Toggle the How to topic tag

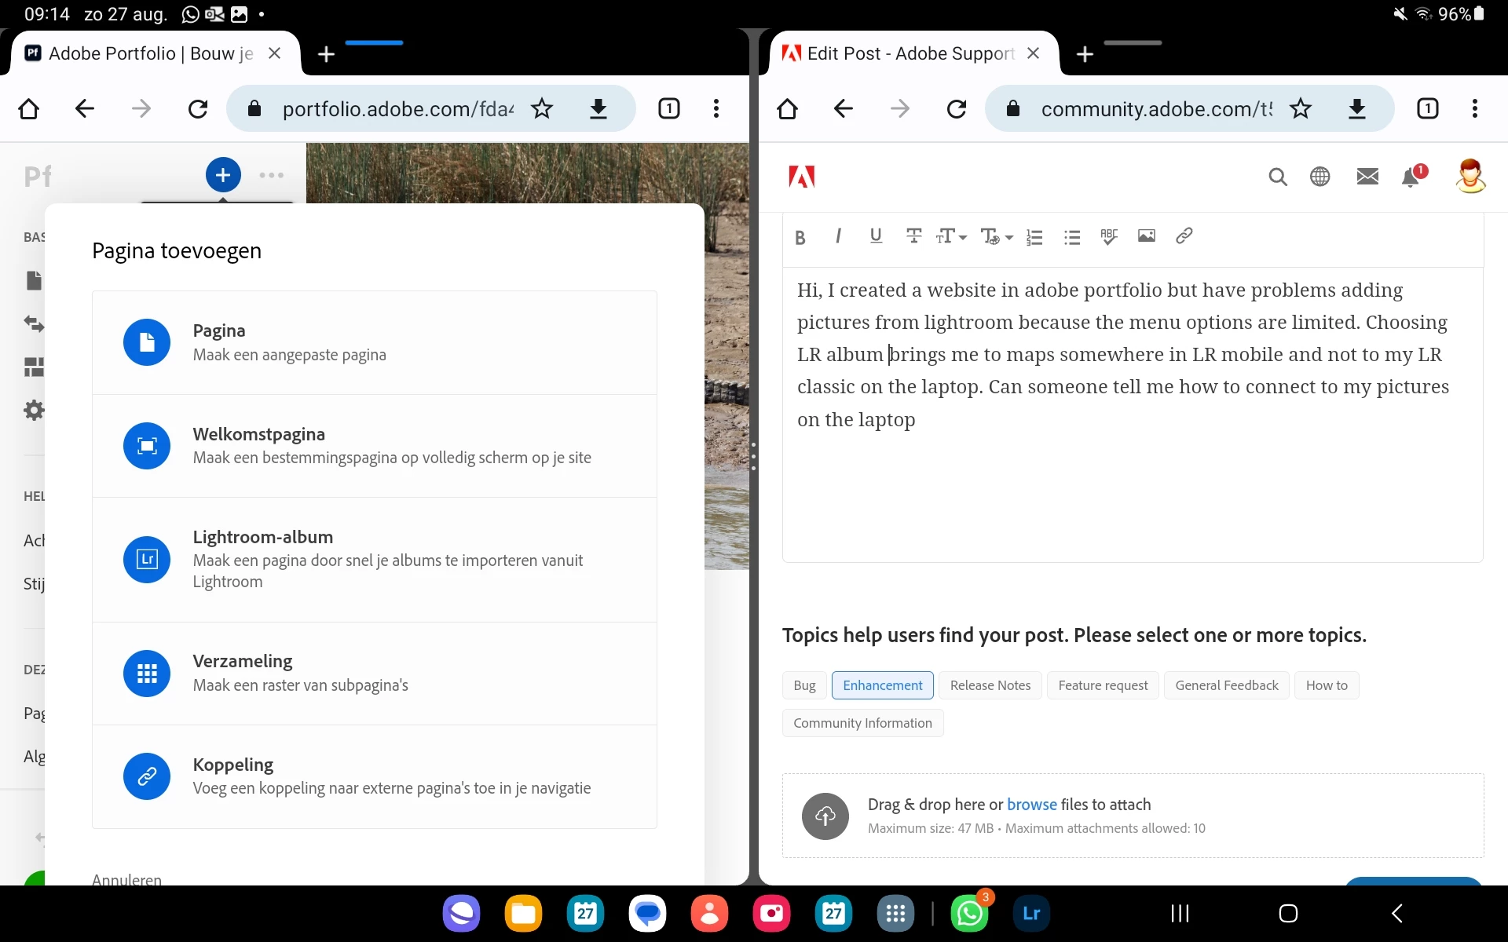1326,685
